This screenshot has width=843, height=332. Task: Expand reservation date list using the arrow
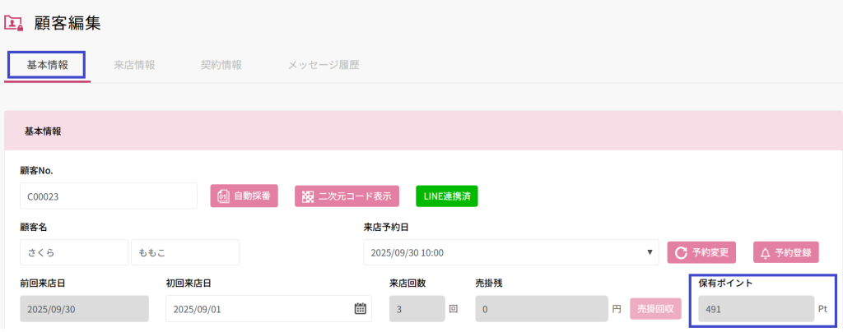tap(651, 252)
